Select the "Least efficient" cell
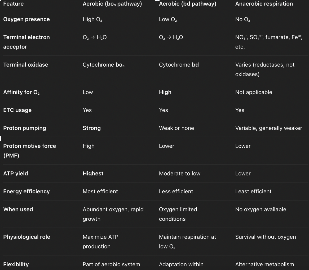309x270 pixels. point(253,191)
